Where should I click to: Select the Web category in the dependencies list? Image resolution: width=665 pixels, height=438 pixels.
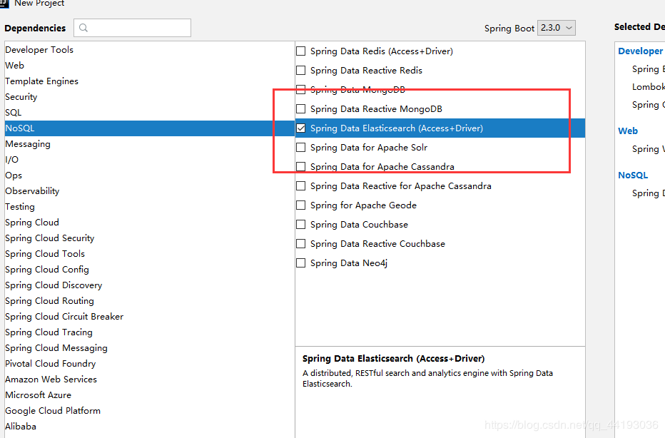point(149,66)
